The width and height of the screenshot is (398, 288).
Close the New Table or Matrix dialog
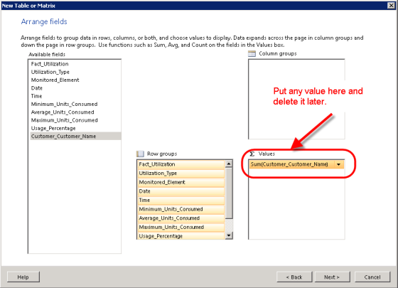(391, 6)
